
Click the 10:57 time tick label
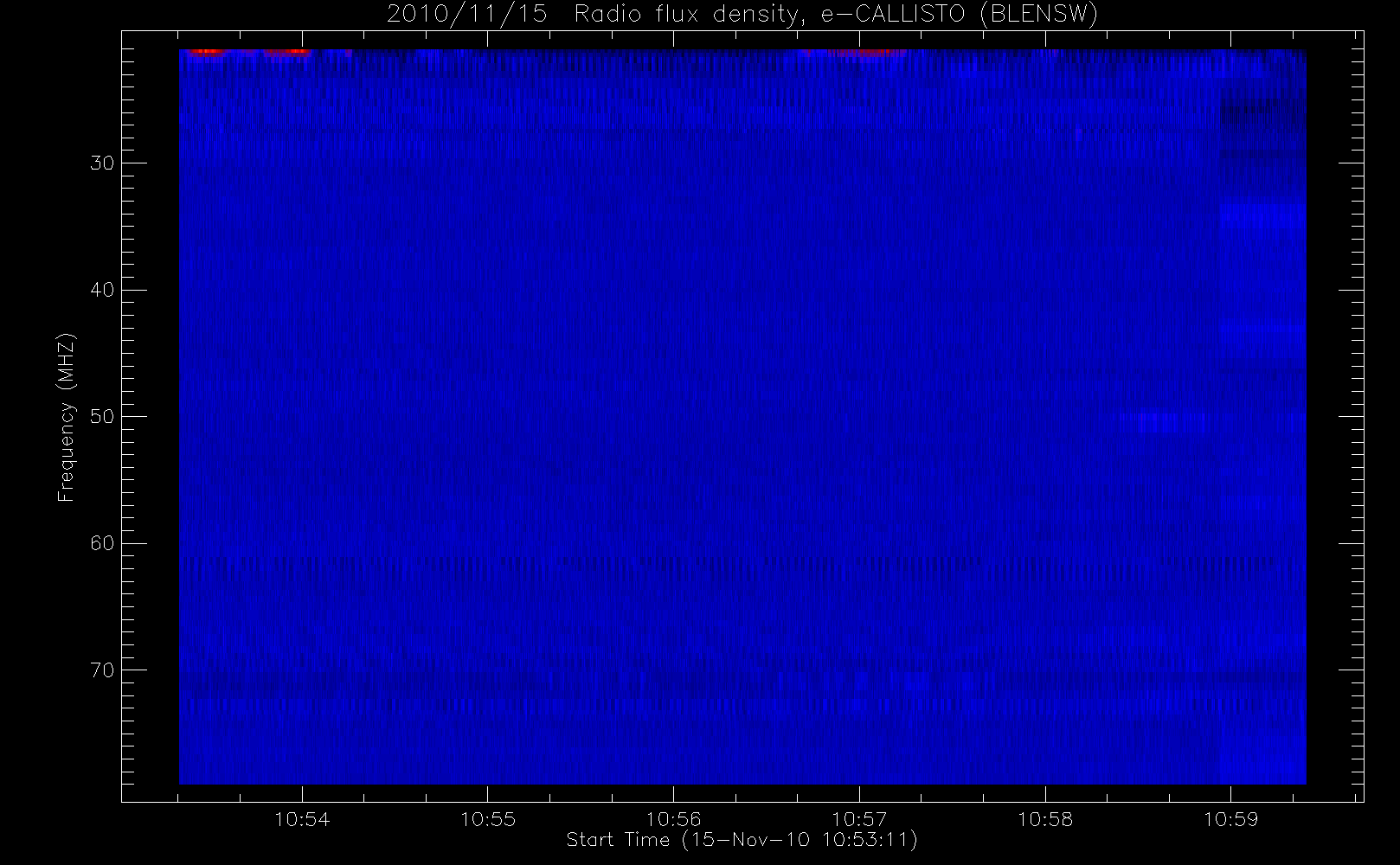859,819
